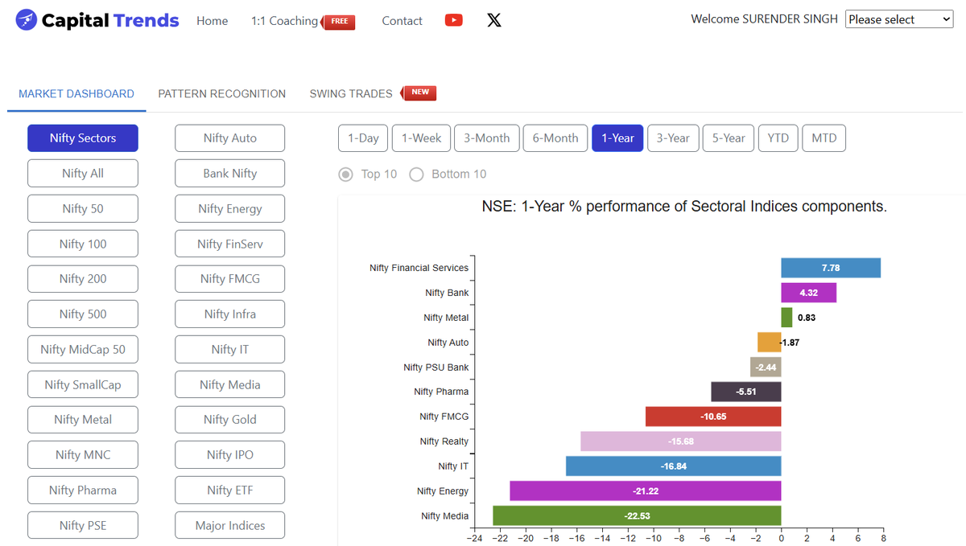This screenshot has height=546, width=966.
Task: Click the Bank Nifty button
Action: [x=230, y=174]
